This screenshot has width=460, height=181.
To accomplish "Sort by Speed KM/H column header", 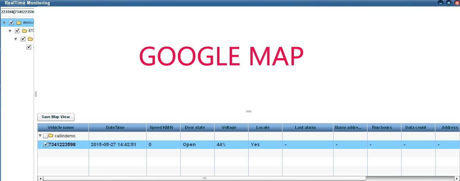I will [163, 128].
